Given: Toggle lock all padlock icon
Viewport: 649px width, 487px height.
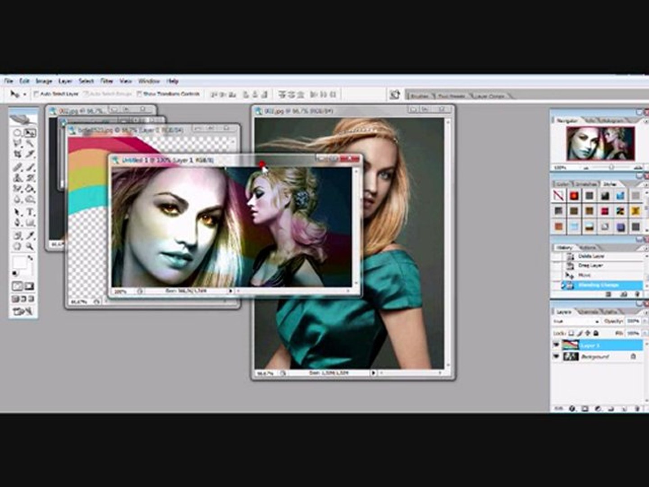Looking at the screenshot, I should (596, 333).
